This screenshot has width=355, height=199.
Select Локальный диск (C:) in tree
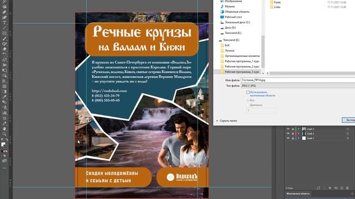coord(235,22)
